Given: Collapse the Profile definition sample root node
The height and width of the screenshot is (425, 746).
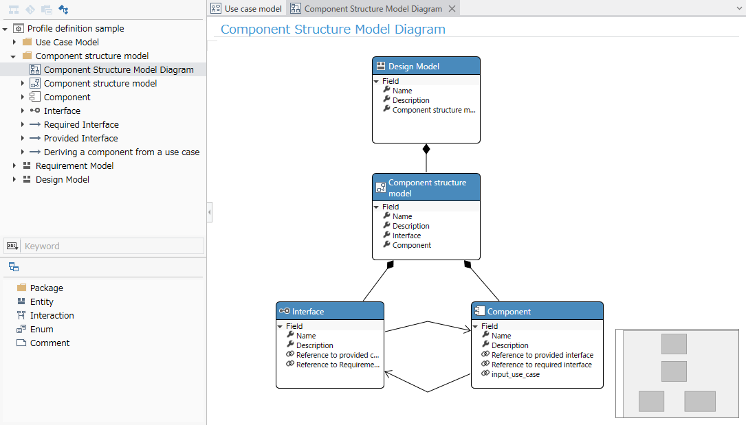Looking at the screenshot, I should coord(6,29).
